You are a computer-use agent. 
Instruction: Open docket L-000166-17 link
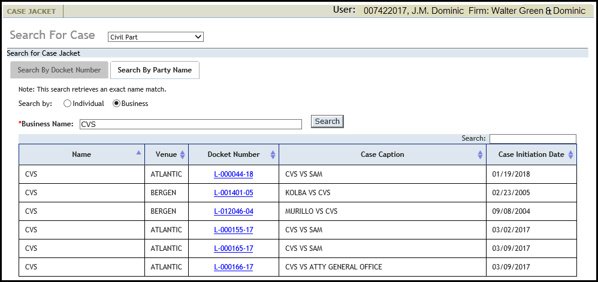coord(233,267)
